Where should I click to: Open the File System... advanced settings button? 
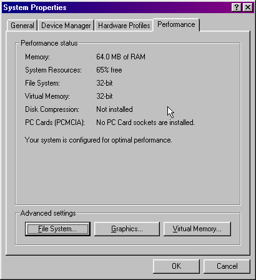click(57, 229)
